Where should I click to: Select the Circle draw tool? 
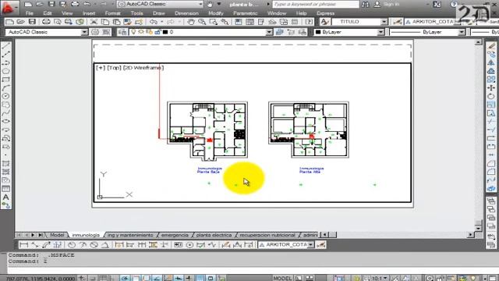coord(5,96)
